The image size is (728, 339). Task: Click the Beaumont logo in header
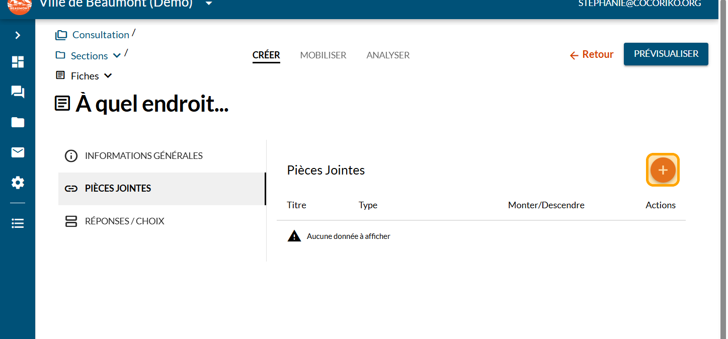(x=20, y=5)
